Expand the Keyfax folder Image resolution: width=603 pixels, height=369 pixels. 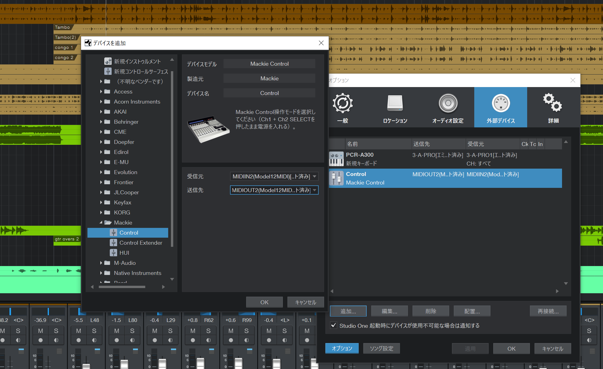pyautogui.click(x=101, y=202)
